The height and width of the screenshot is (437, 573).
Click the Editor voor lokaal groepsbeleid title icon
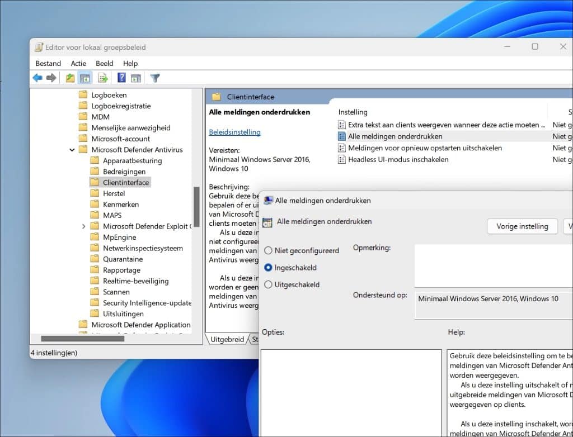[39, 47]
